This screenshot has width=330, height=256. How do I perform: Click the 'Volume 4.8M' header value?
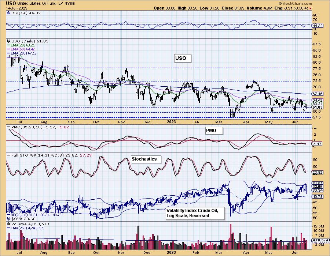pyautogui.click(x=260, y=8)
